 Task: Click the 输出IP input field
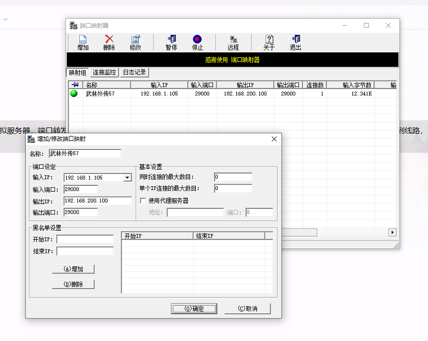pos(97,201)
